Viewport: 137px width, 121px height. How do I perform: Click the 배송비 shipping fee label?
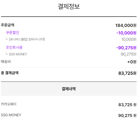(6, 62)
